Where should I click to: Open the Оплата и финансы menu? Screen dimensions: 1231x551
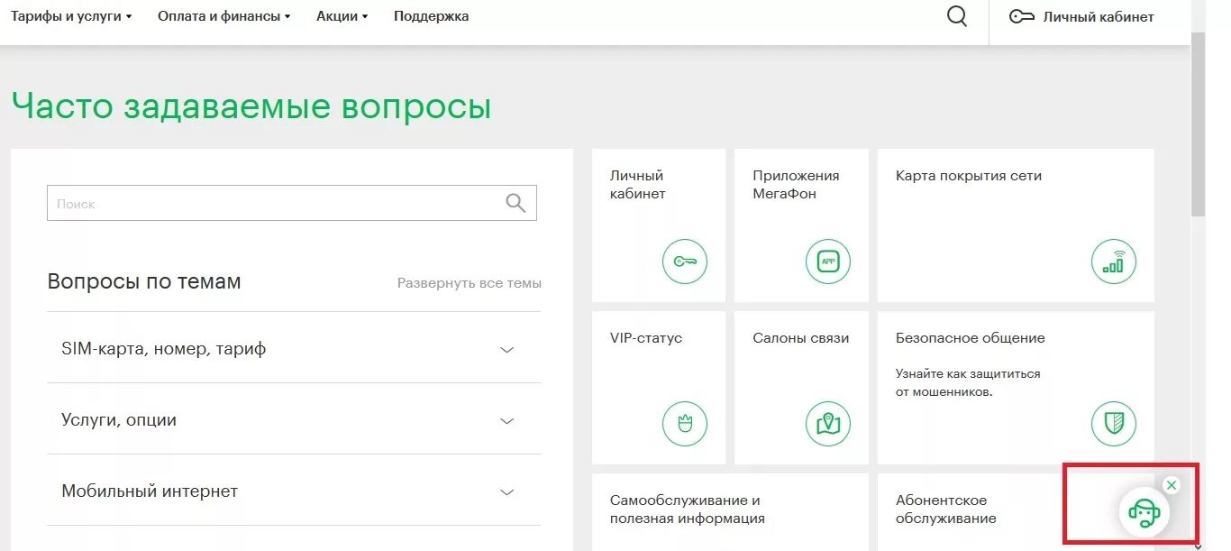[219, 15]
